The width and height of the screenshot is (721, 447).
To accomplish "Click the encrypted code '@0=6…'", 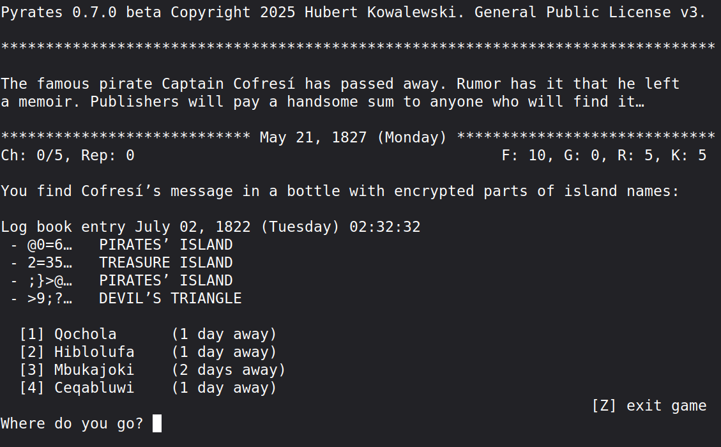I will (49, 245).
